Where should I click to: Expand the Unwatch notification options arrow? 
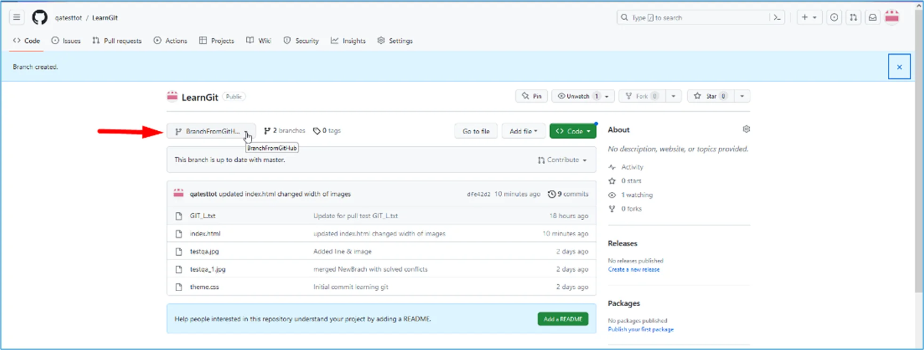[607, 96]
